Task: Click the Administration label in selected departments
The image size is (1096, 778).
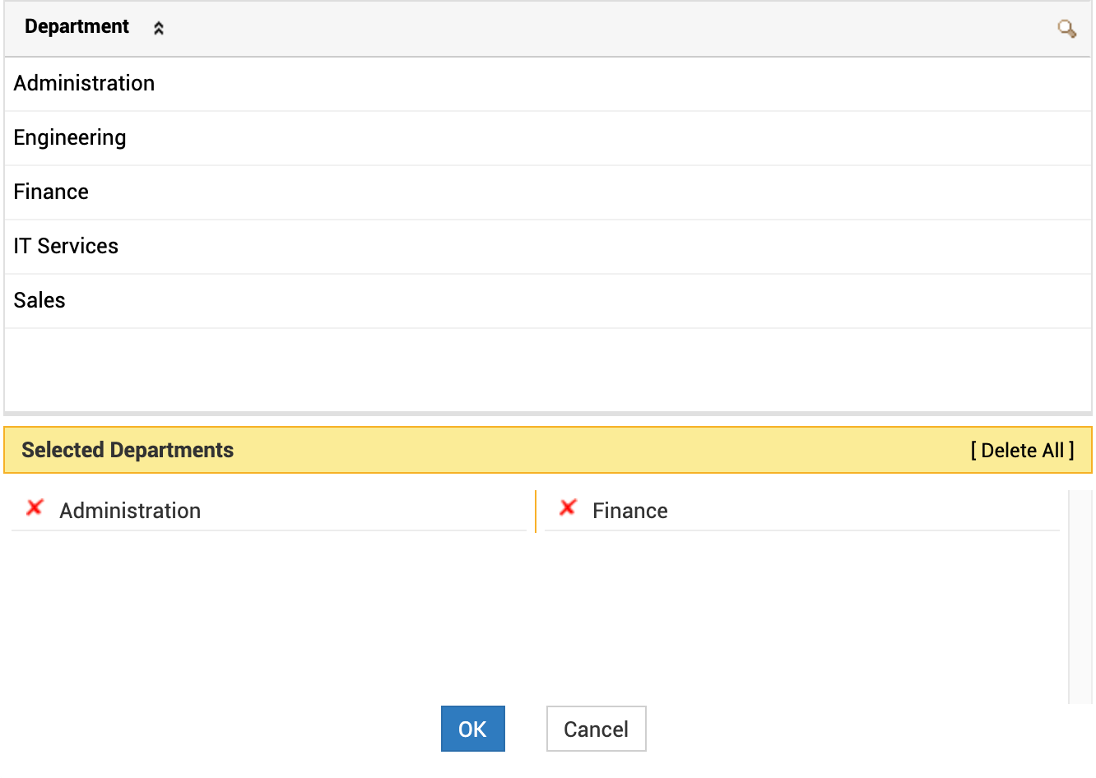Action: coord(130,512)
